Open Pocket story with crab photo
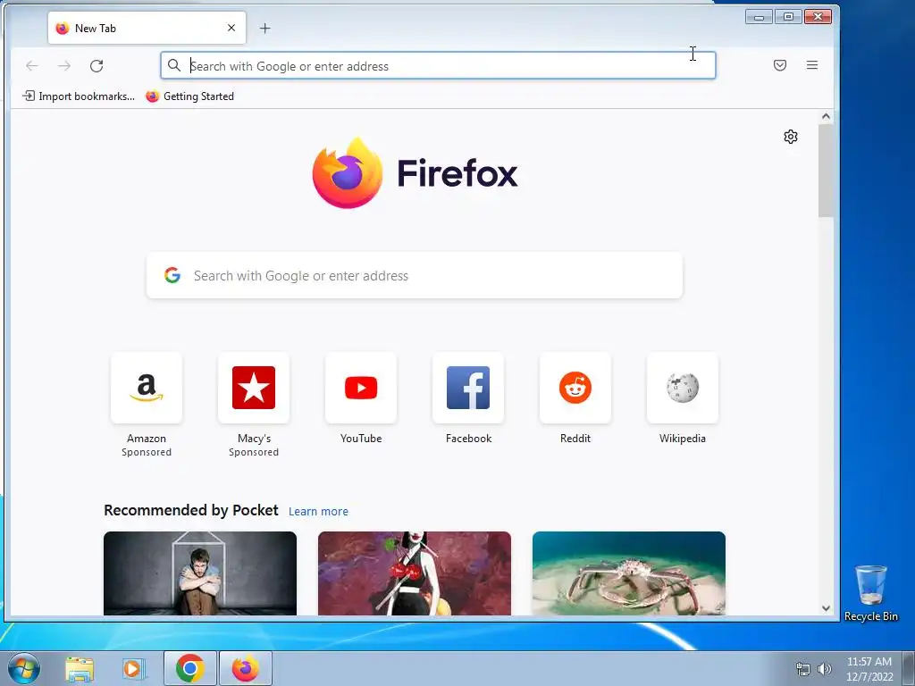The image size is (915, 686). pos(628,573)
